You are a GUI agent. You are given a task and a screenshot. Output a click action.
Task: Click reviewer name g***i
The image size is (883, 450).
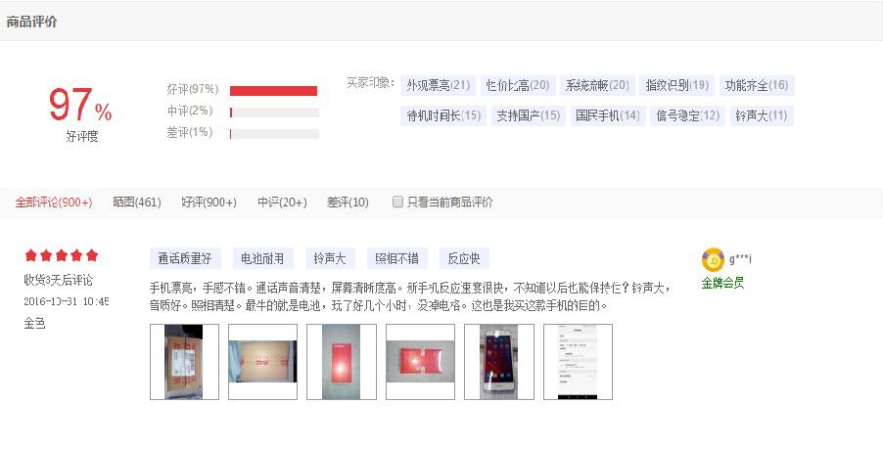pos(740,259)
